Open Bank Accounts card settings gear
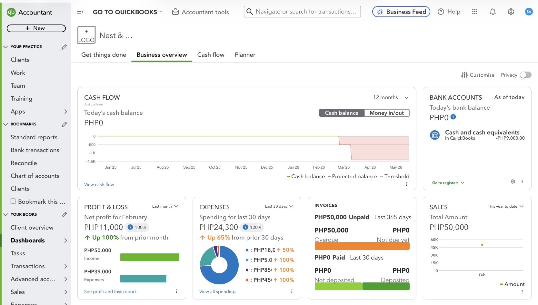Viewport: 538px width, 305px height. 513,182
